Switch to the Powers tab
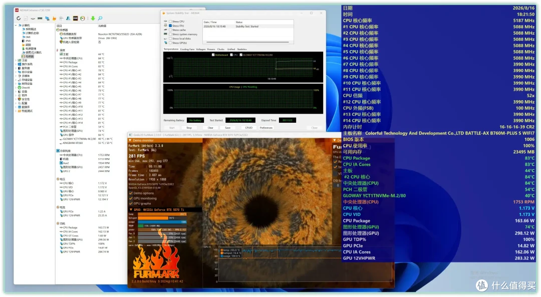 tap(211, 49)
